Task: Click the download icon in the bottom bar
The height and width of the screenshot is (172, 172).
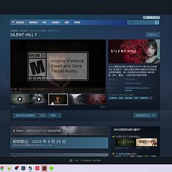Action: click(71, 160)
